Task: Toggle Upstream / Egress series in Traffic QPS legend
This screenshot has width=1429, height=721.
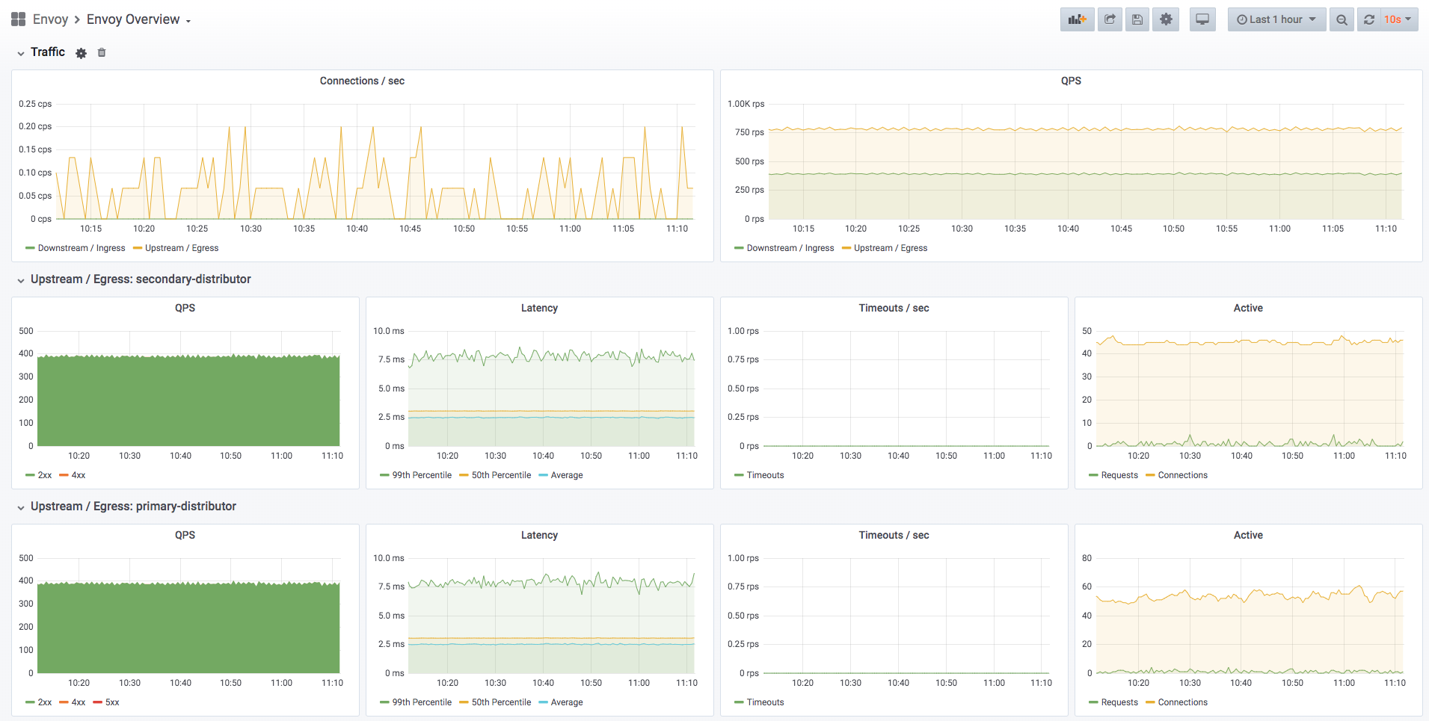Action: pos(891,248)
